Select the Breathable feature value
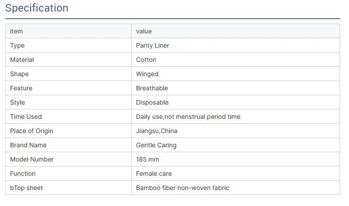 coord(152,88)
